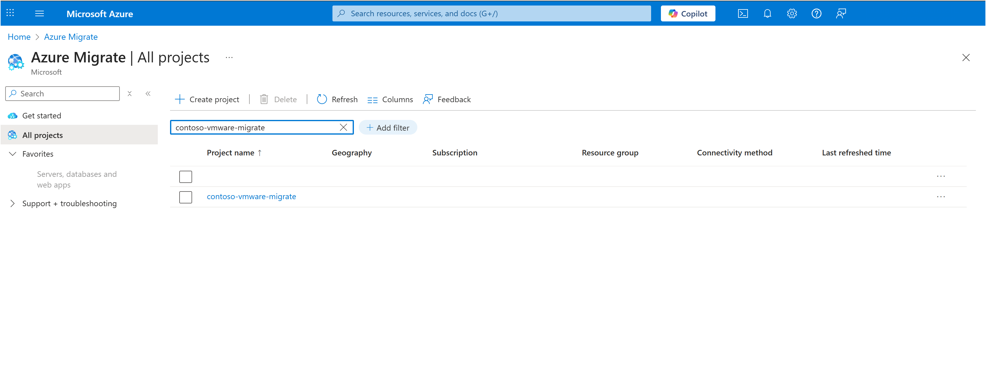Click the global search resources field
Image resolution: width=986 pixels, height=372 pixels.
[x=491, y=14]
